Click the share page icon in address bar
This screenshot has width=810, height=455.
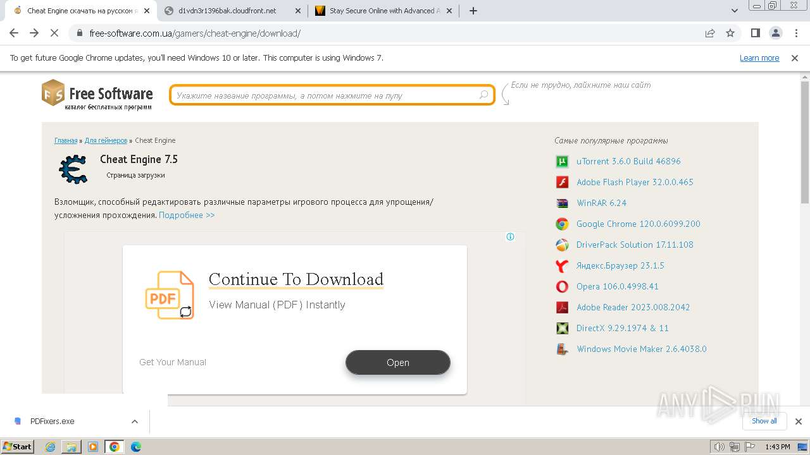710,33
